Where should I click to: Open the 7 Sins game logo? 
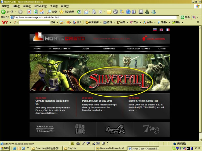[x=151, y=129]
